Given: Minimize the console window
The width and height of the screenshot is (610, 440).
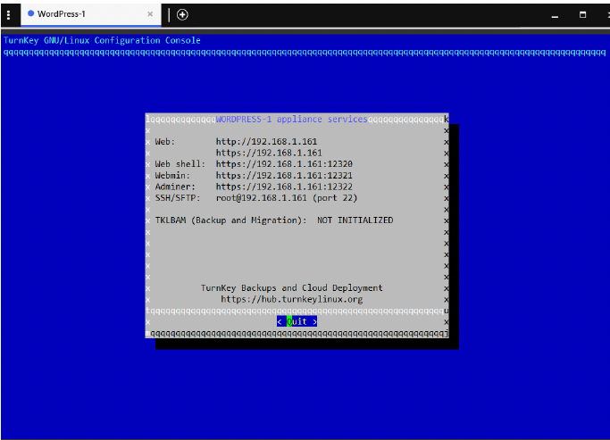Looking at the screenshot, I should coord(556,14).
